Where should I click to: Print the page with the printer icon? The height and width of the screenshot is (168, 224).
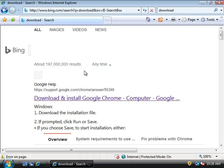click(173, 20)
